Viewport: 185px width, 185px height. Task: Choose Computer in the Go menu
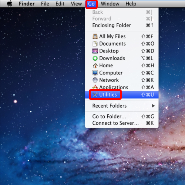pos(122,73)
